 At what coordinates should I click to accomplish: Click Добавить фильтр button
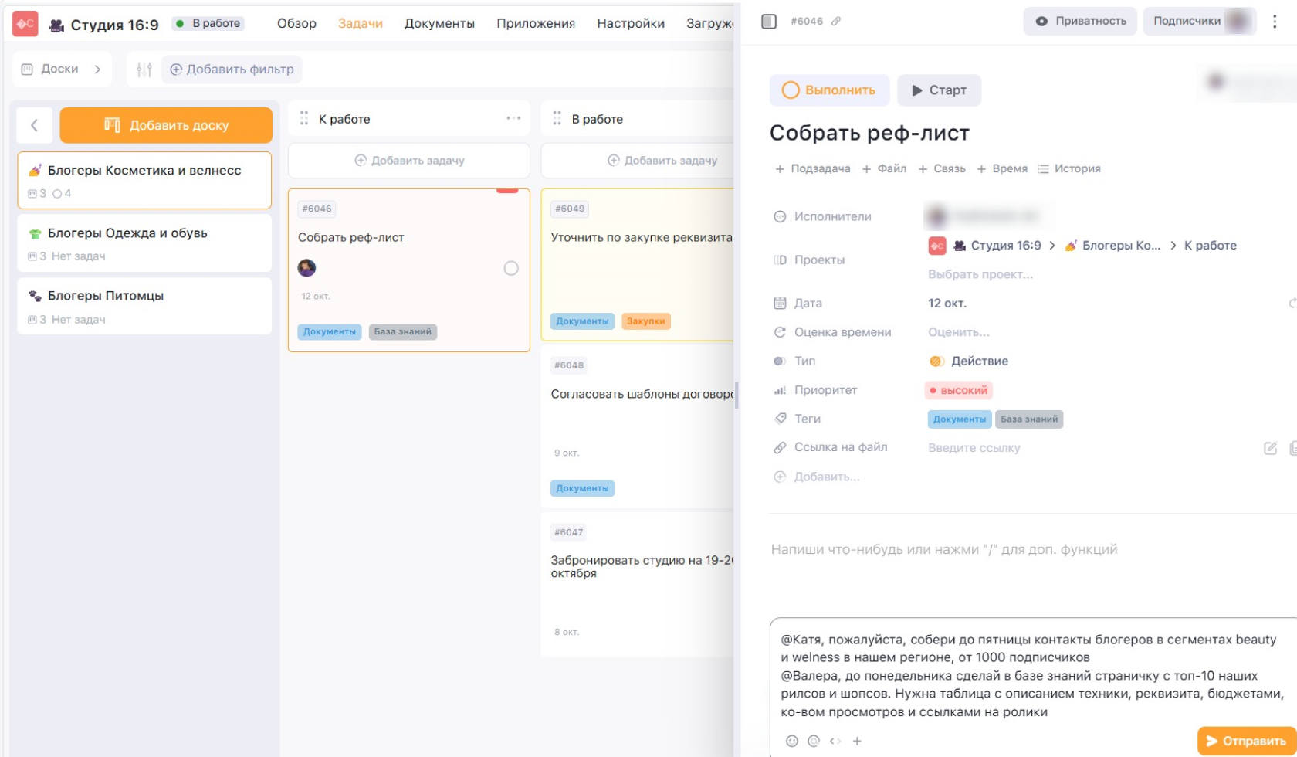click(x=232, y=70)
